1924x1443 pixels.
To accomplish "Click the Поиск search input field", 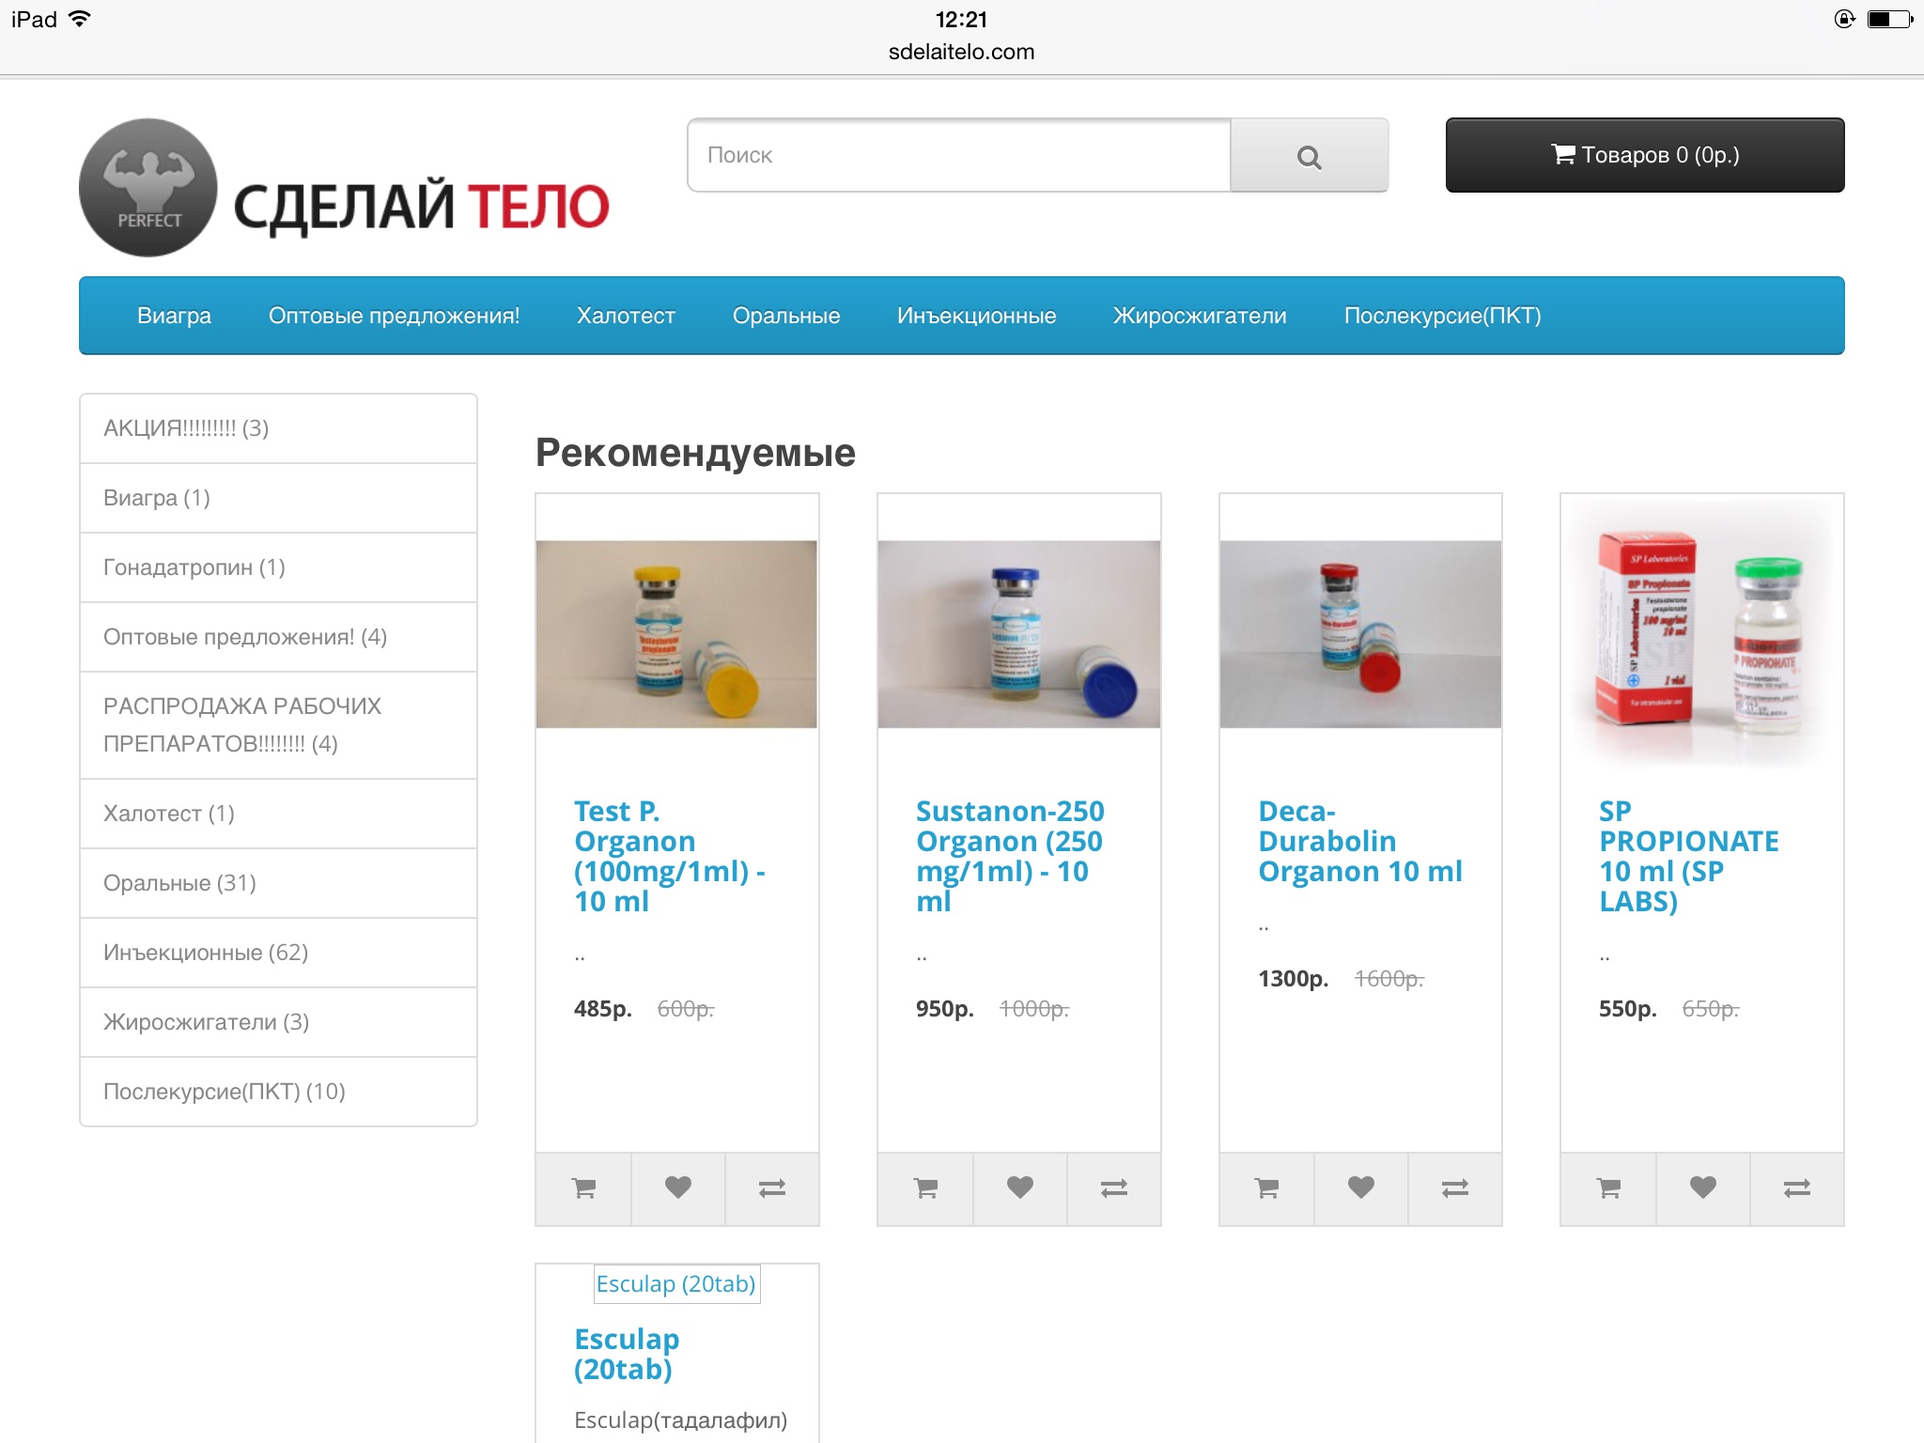I will [x=959, y=156].
